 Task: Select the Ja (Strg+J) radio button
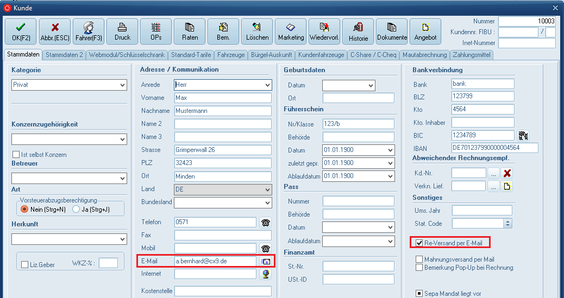(77, 209)
